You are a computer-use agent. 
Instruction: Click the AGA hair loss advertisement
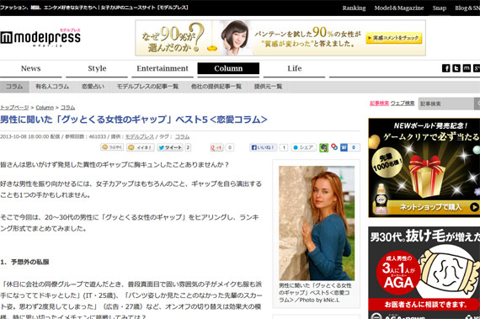coord(424,273)
